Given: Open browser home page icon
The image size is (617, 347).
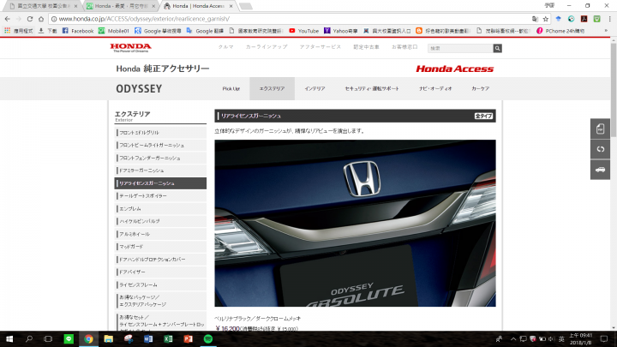Looking at the screenshot, I should tap(41, 19).
